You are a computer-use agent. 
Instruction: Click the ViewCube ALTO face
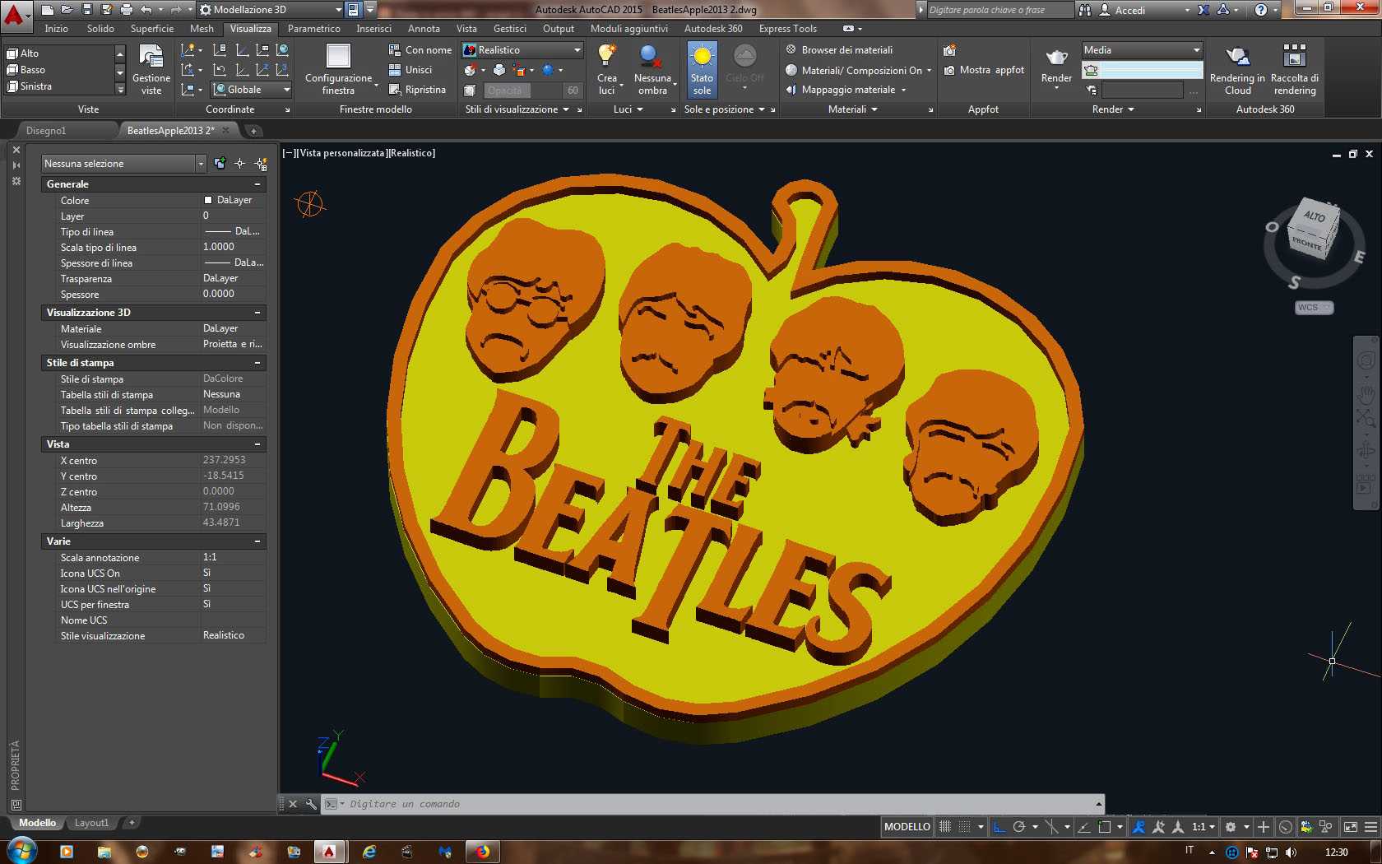[1315, 216]
